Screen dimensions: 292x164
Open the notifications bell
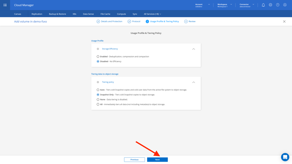(263, 5)
